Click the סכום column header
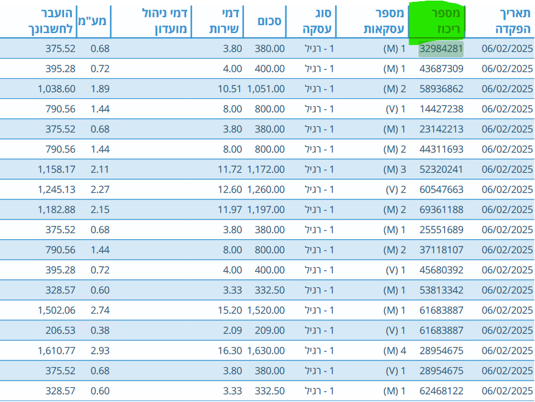The height and width of the screenshot is (402, 535). coord(269,21)
